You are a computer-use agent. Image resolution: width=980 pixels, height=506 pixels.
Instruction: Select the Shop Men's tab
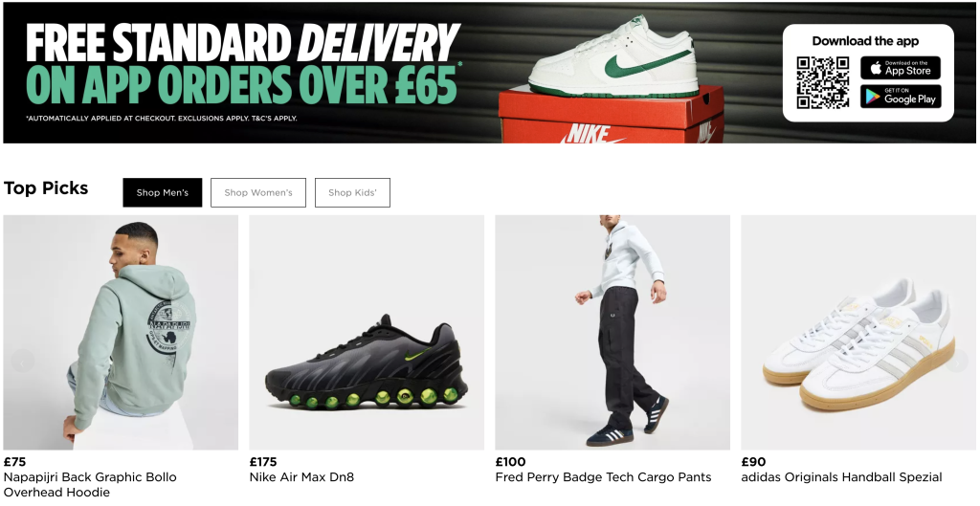tap(163, 192)
